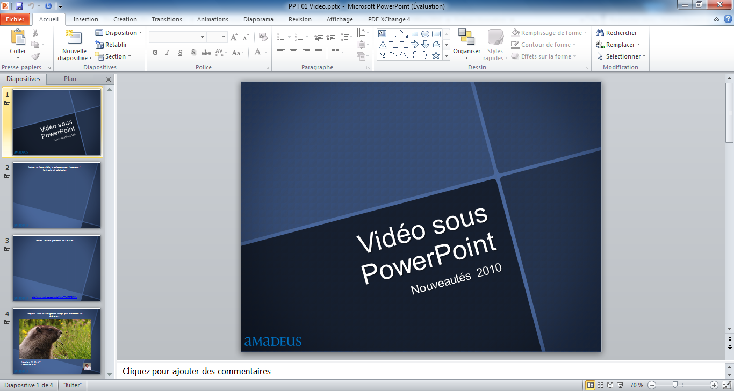734x391 pixels.
Task: Zoom out with minus button
Action: coord(652,385)
